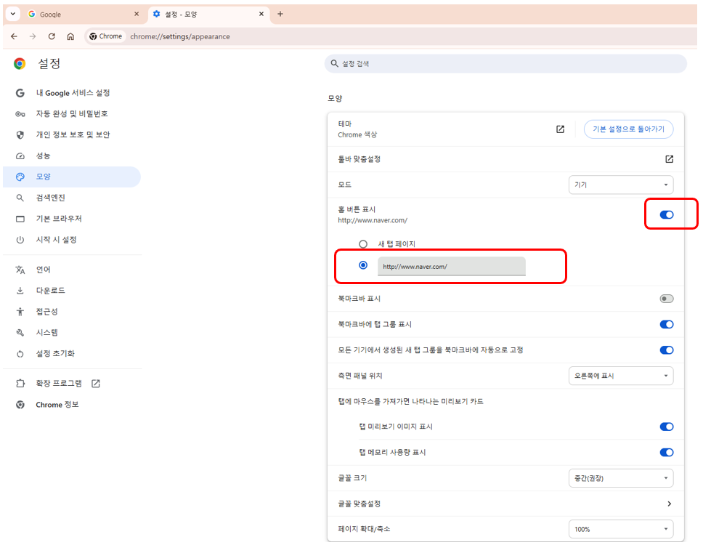711x545 pixels.
Task: Click the accessibility figure icon
Action: coord(20,311)
